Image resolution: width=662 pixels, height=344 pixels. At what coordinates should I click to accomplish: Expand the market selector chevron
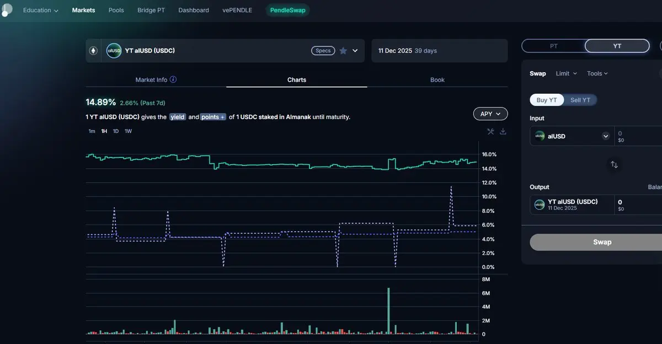(355, 51)
